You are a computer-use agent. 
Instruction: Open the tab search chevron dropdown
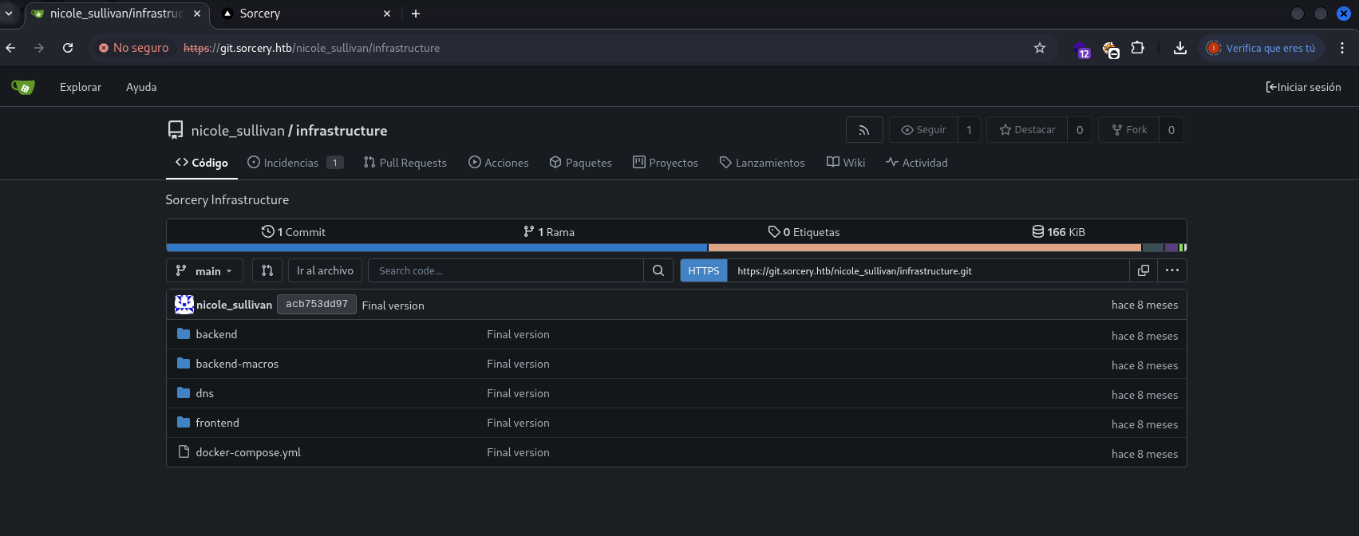coord(9,14)
